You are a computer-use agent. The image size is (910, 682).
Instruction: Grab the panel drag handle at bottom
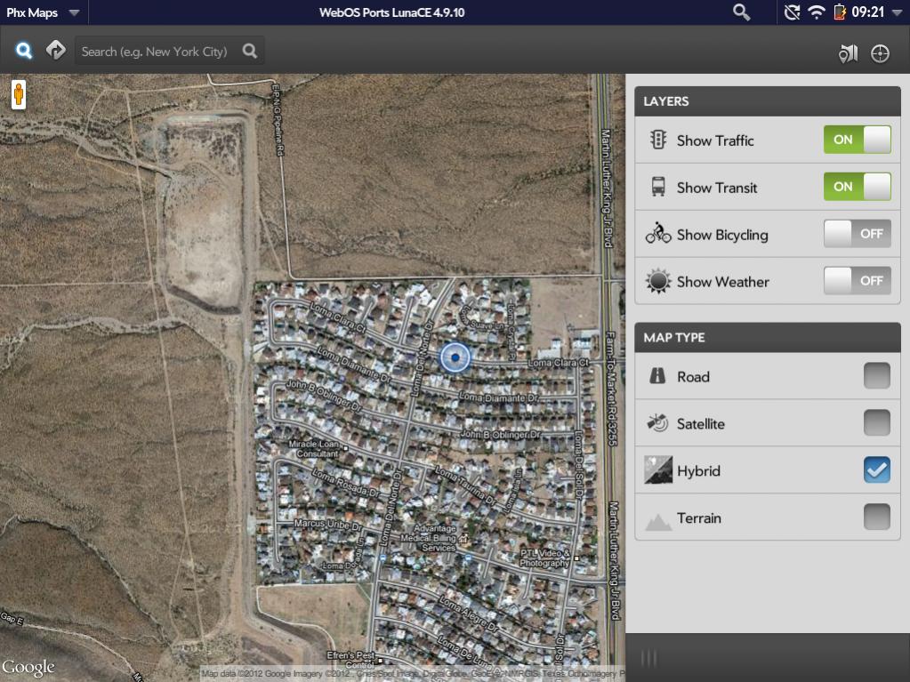(649, 658)
